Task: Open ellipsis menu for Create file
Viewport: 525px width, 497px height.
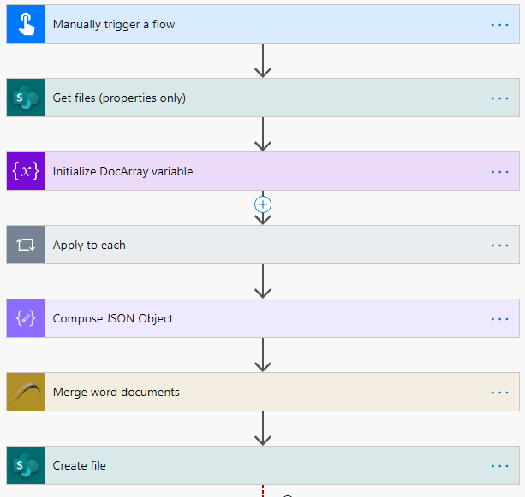Action: pyautogui.click(x=499, y=466)
